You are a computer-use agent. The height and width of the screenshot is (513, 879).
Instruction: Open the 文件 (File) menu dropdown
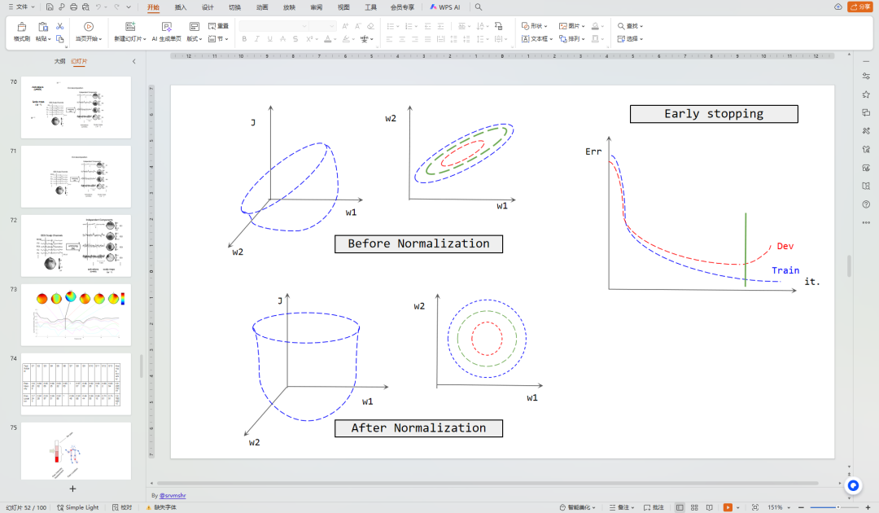(x=20, y=7)
